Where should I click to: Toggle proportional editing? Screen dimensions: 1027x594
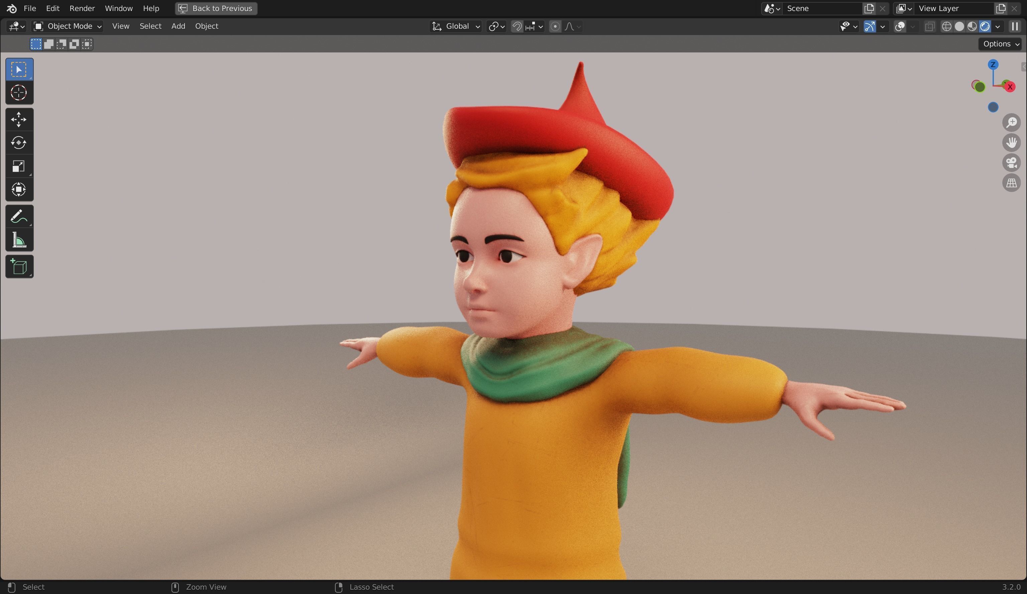(555, 26)
